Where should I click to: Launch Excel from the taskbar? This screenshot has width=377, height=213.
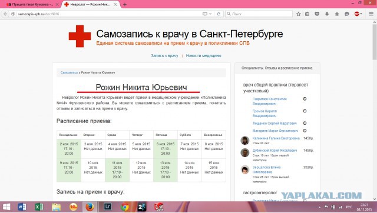click(39, 207)
